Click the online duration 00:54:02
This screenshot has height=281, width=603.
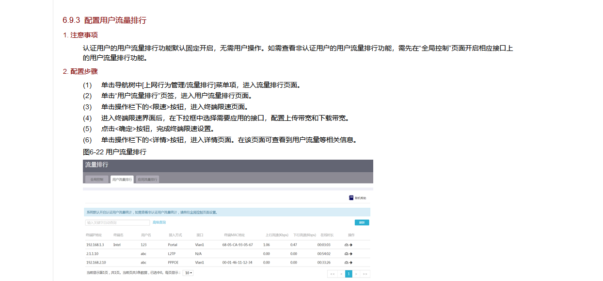[324, 254]
